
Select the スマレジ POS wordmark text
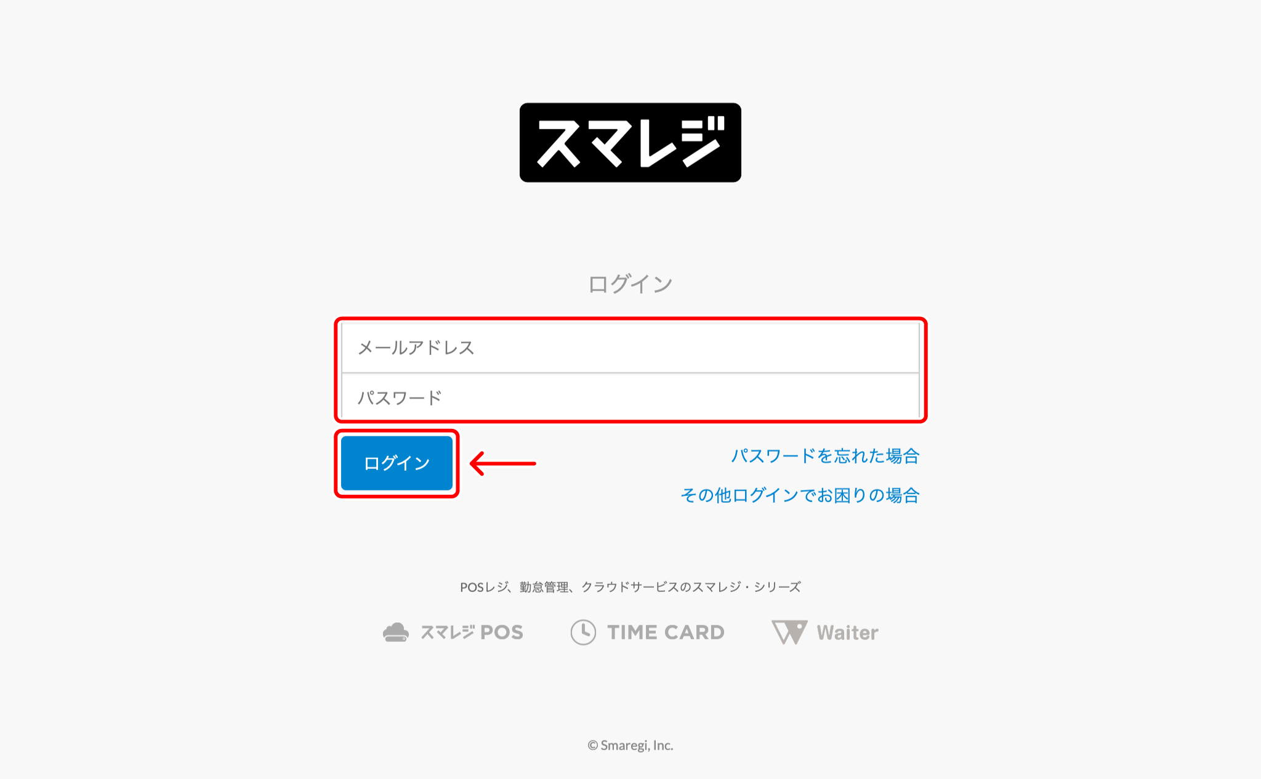point(472,633)
